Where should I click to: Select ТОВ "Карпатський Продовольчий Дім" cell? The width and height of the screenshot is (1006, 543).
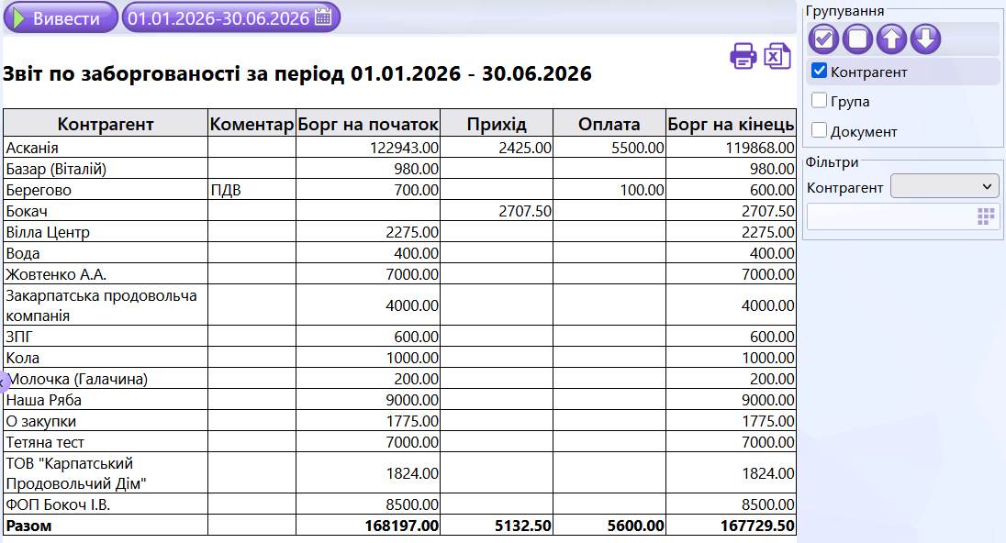[x=106, y=473]
